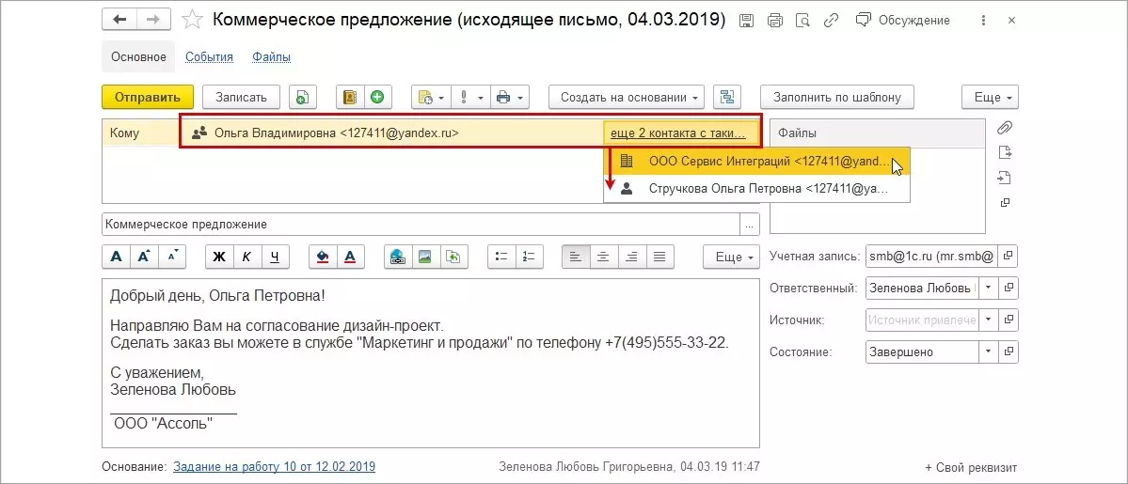The height and width of the screenshot is (484, 1128).
Task: Open Задание на работу 10 от 12.02.2019 link
Action: (274, 467)
